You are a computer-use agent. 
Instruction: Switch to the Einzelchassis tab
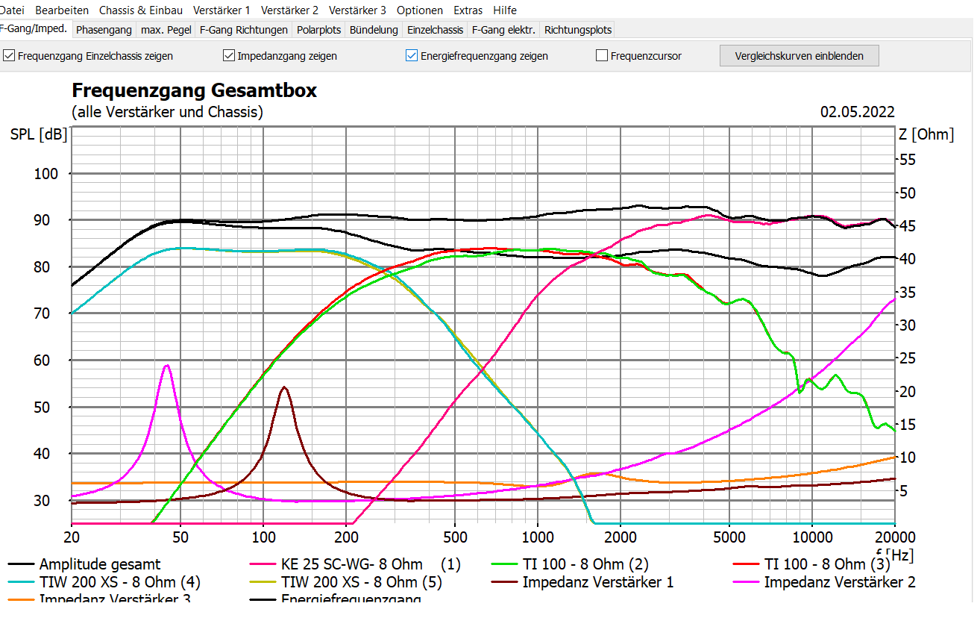tap(435, 30)
